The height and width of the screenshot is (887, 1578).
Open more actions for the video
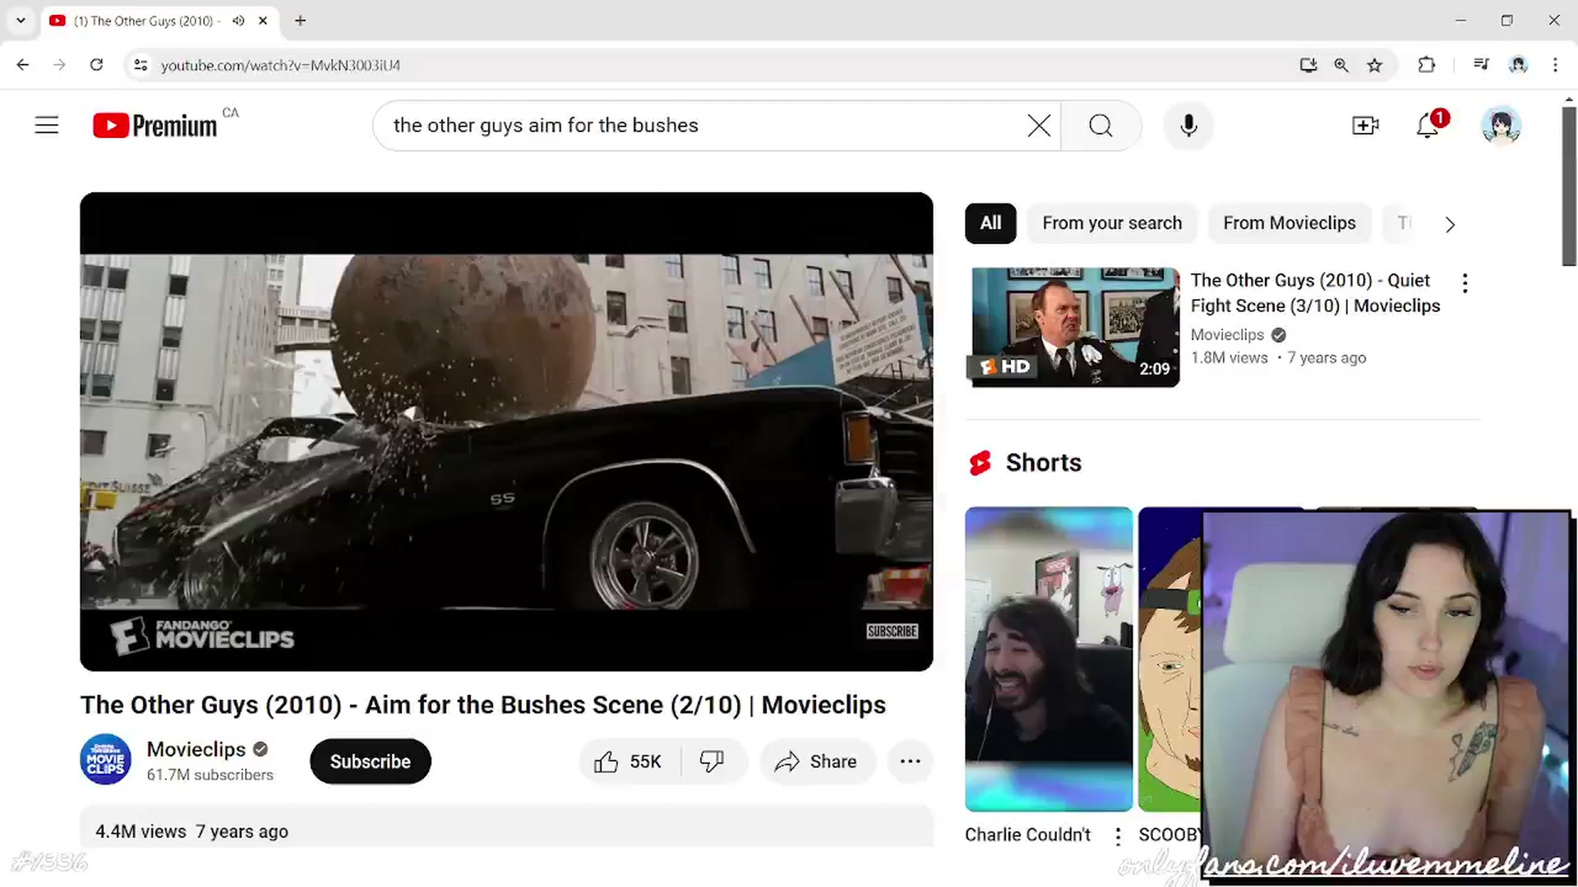910,761
